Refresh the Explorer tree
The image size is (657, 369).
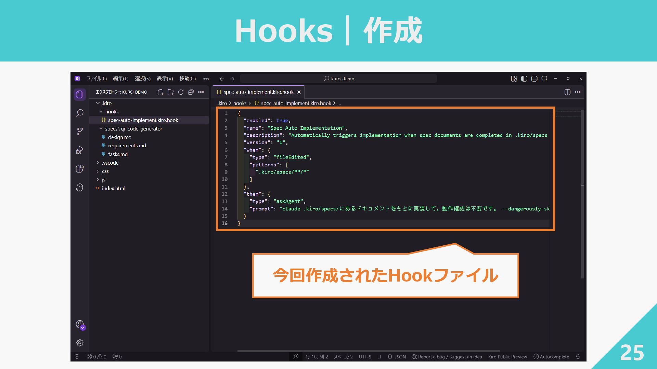click(181, 92)
